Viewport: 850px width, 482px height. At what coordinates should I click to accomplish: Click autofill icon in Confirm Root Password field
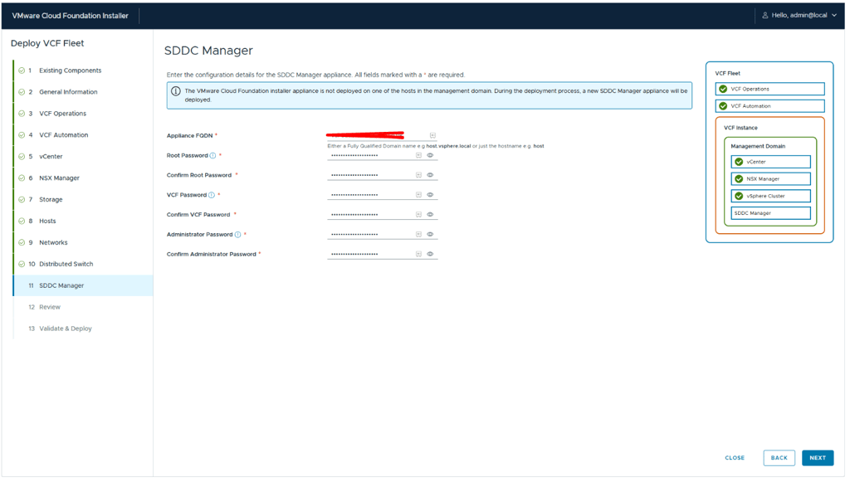418,175
